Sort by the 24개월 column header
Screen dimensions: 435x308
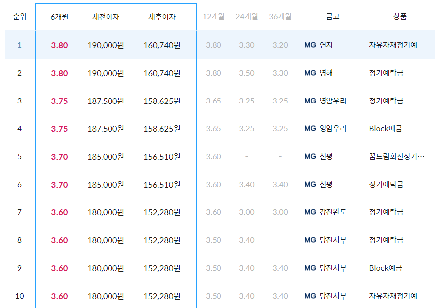[x=247, y=17]
